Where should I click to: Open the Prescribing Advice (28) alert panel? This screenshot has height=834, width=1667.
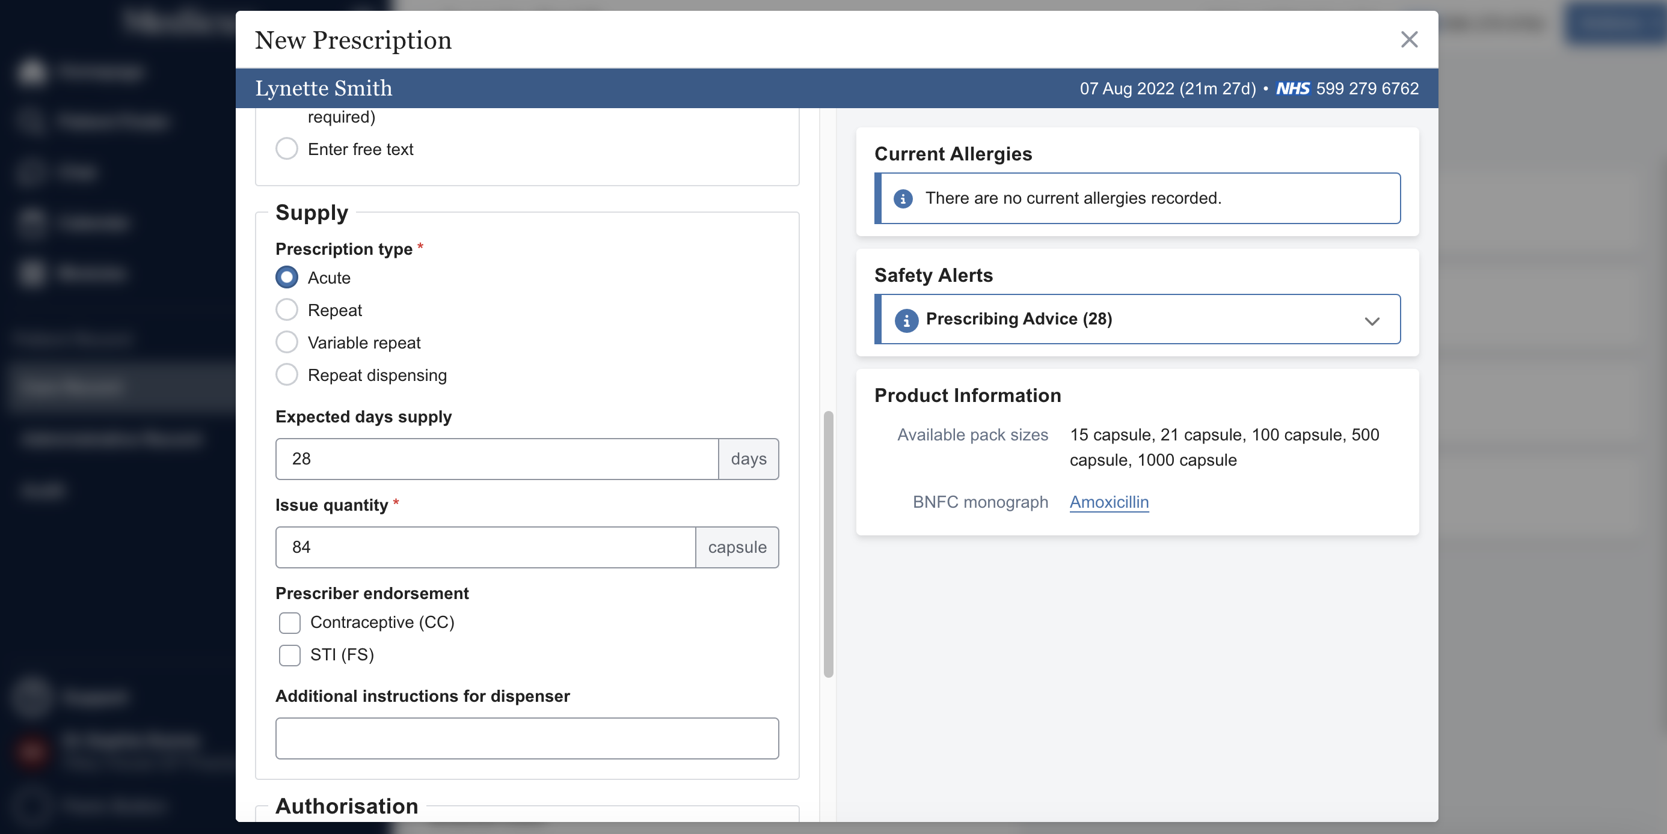[1018, 320]
